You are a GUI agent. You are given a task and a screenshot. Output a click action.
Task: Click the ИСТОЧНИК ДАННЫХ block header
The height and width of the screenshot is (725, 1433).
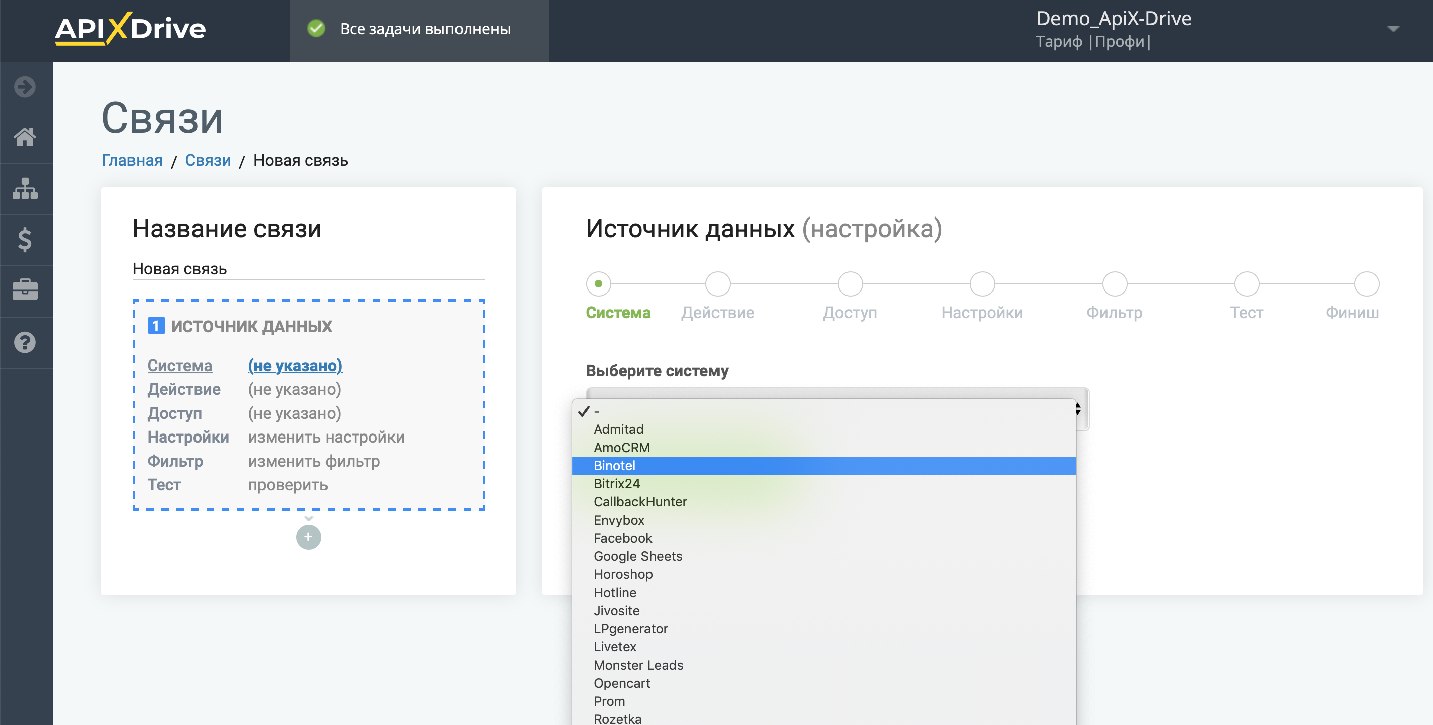(251, 326)
